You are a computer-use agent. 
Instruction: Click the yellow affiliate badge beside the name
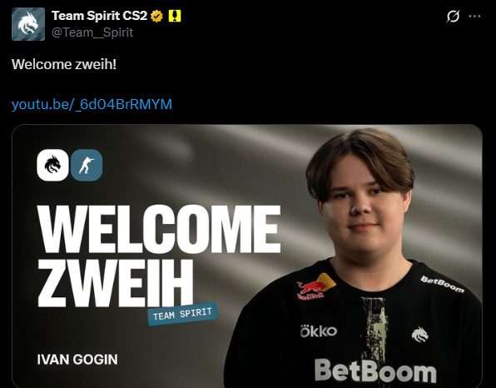coord(175,16)
